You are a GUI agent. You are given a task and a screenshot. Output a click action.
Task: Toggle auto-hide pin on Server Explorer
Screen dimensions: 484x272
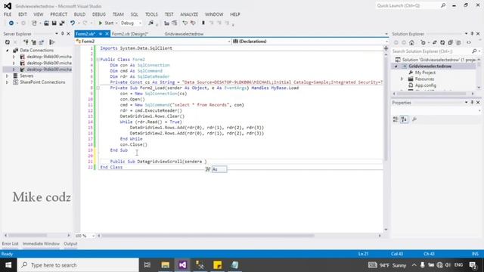click(x=62, y=34)
